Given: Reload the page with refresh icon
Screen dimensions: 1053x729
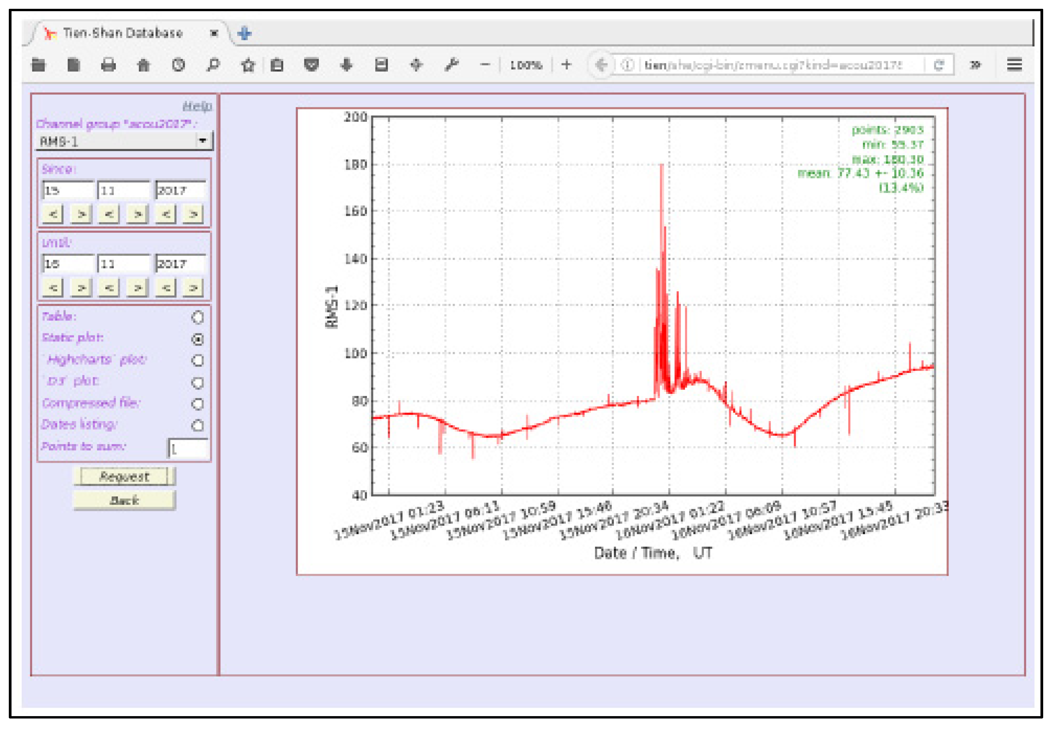Looking at the screenshot, I should [x=939, y=65].
